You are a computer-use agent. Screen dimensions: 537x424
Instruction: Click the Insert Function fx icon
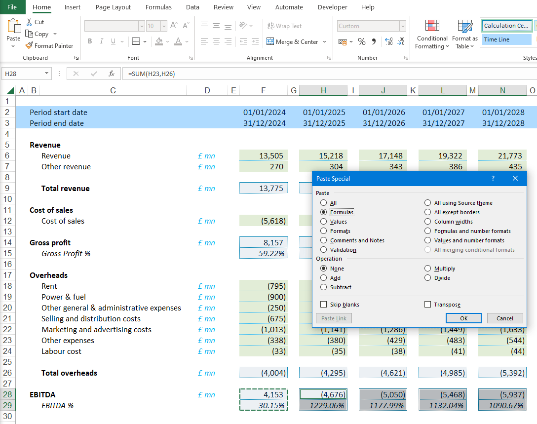[112, 74]
